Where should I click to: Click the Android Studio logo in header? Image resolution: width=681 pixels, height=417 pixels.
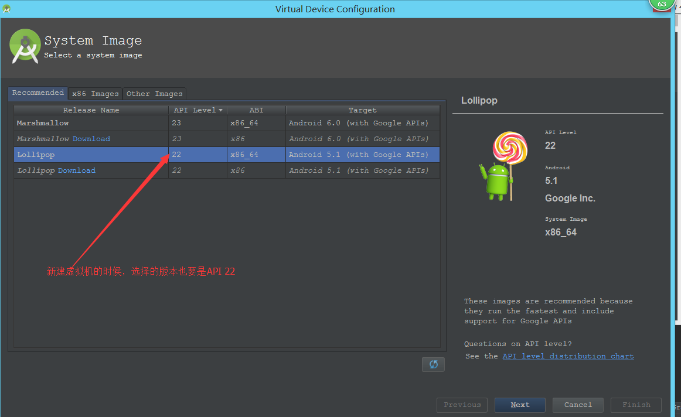coord(25,46)
